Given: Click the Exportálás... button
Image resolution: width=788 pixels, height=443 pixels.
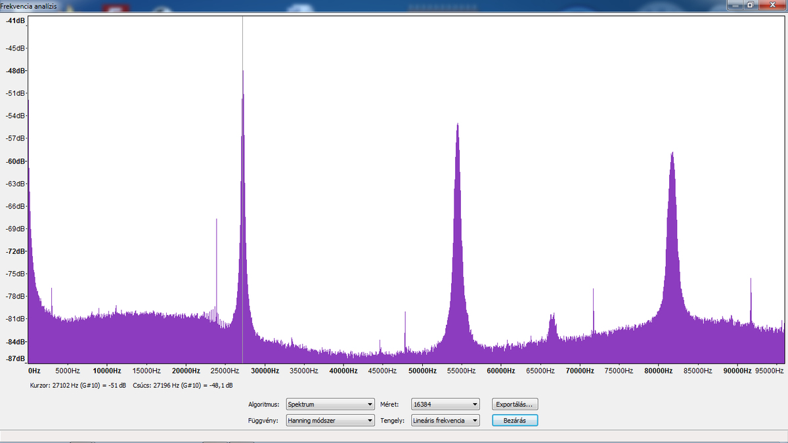Looking at the screenshot, I should pyautogui.click(x=515, y=404).
